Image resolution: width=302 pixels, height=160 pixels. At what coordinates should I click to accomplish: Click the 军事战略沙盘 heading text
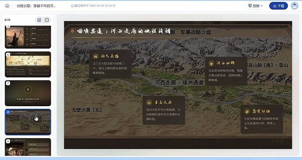point(195,32)
